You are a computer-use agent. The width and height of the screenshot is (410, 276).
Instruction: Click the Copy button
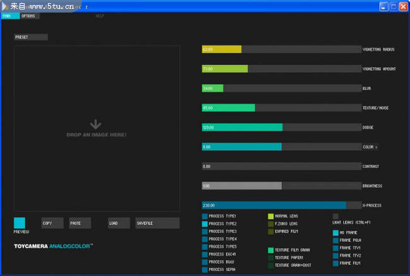point(52,223)
